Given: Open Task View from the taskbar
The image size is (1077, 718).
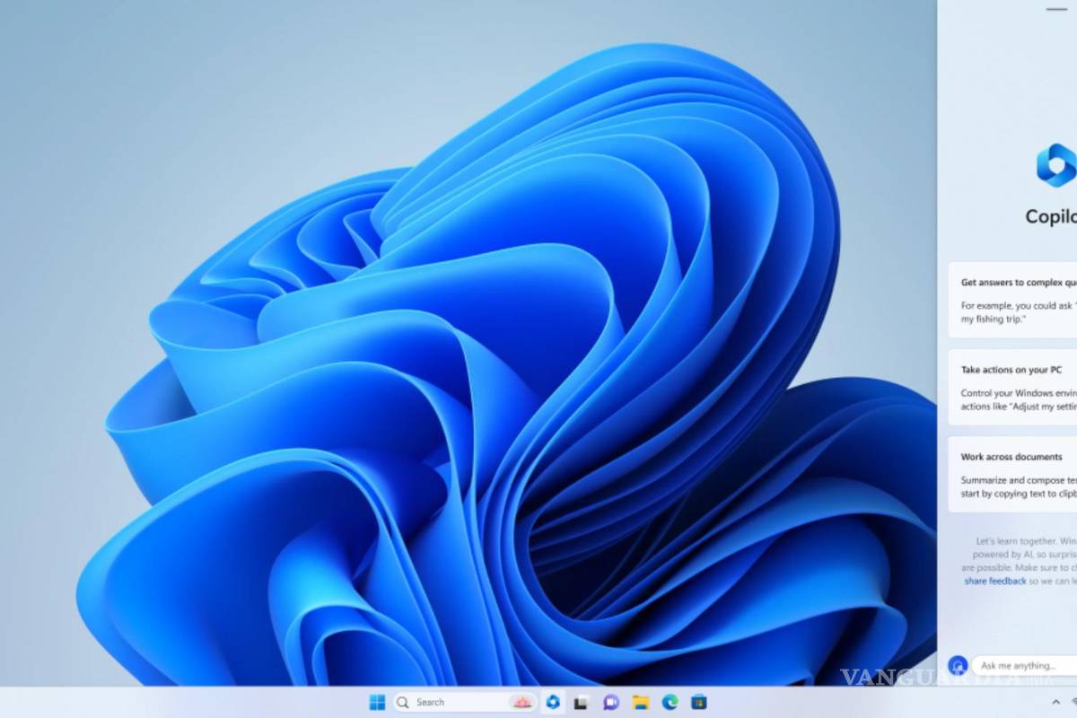Looking at the screenshot, I should (582, 702).
